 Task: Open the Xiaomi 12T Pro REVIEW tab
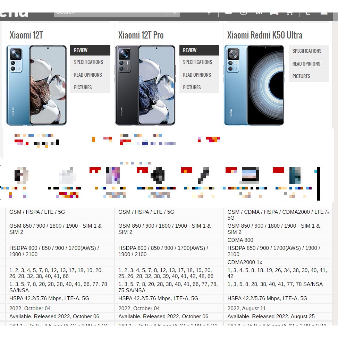[199, 50]
